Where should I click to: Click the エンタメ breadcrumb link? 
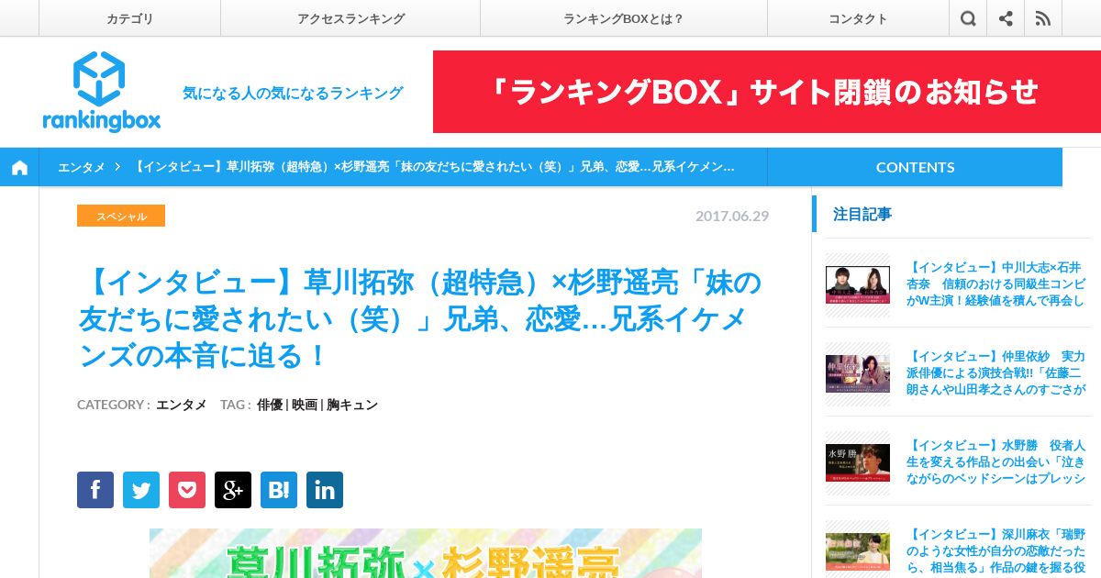coord(82,167)
